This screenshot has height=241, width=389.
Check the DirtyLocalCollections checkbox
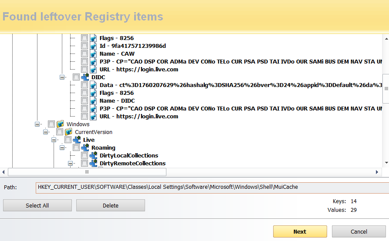[x=85, y=156]
